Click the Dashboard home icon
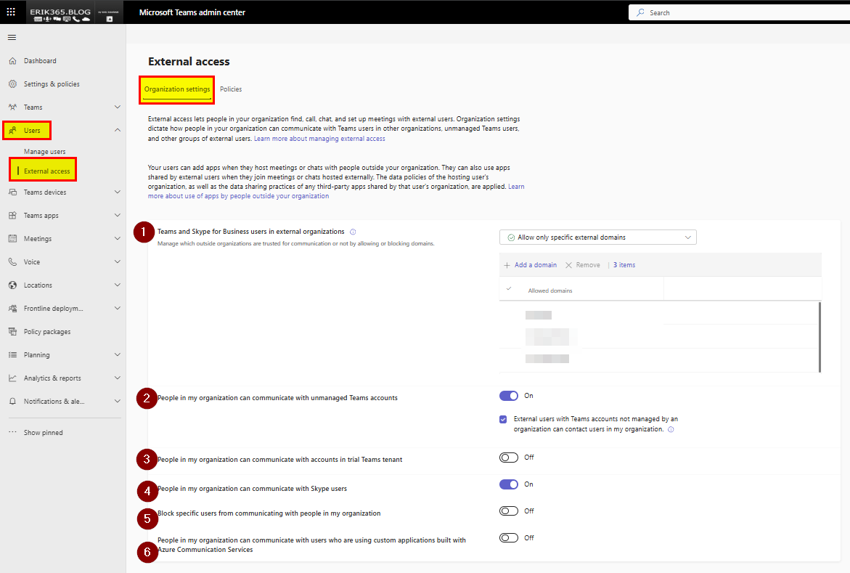850x573 pixels. 12,61
